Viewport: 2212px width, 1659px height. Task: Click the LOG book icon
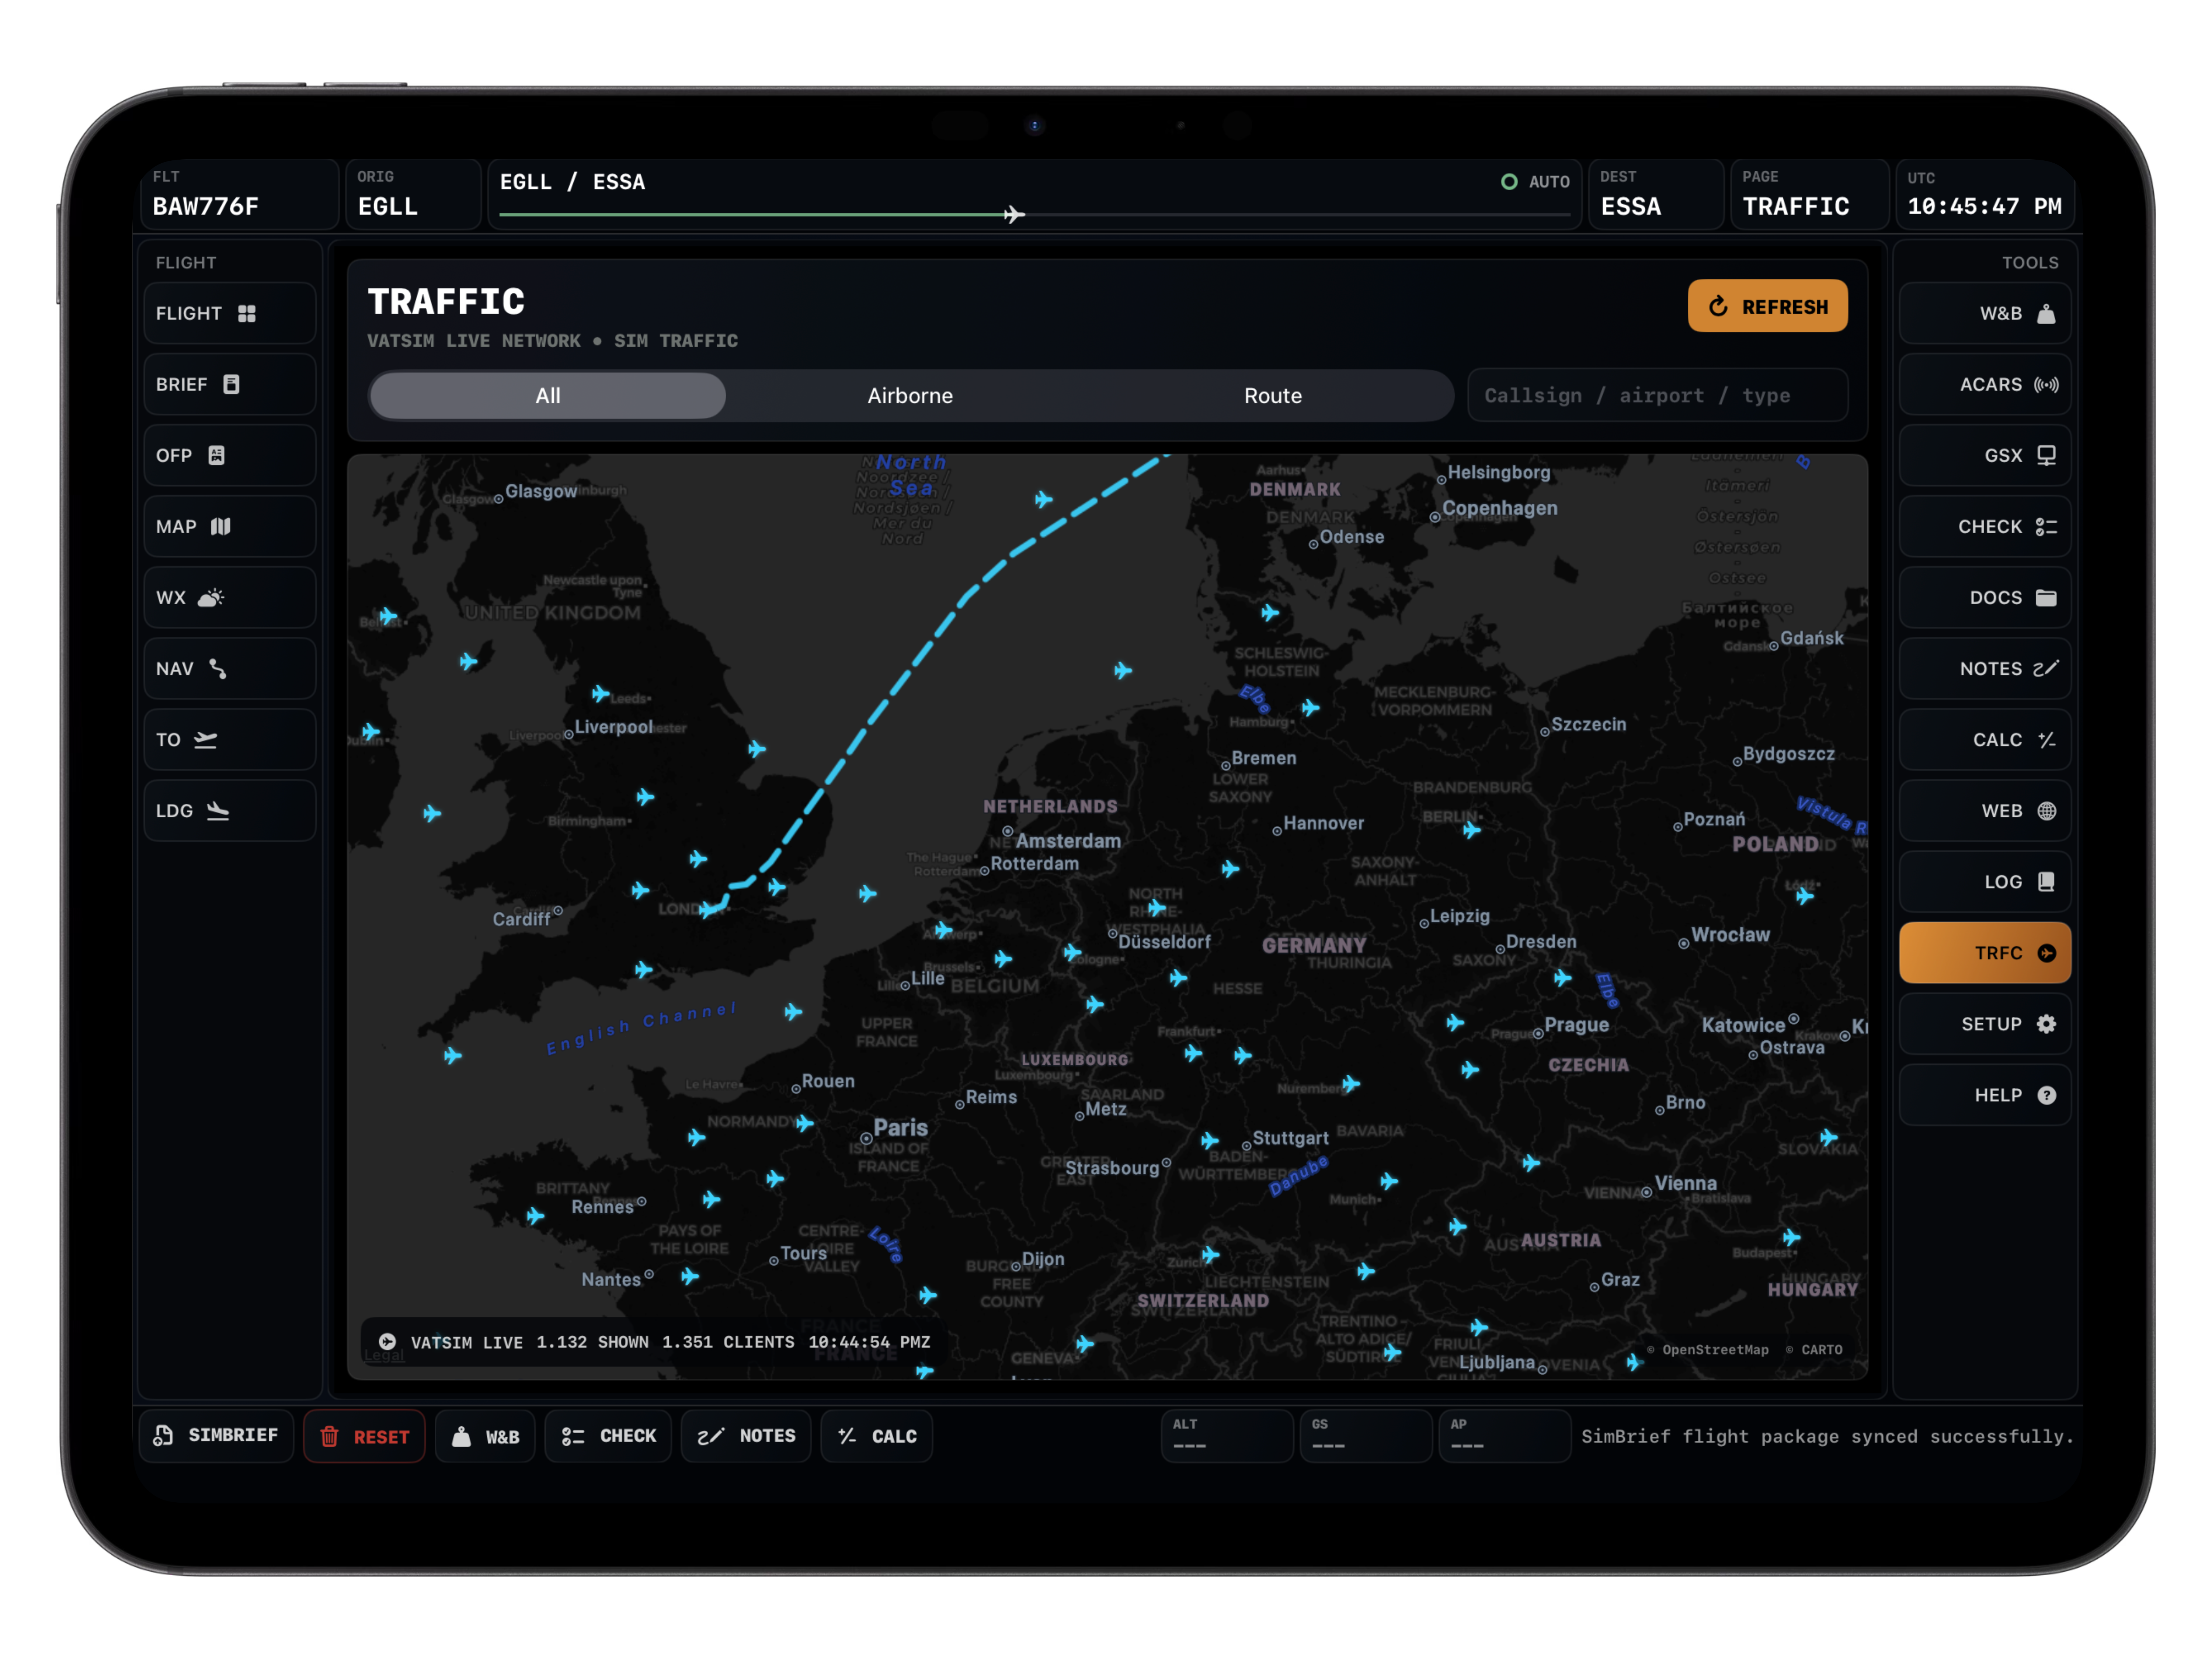(2047, 882)
